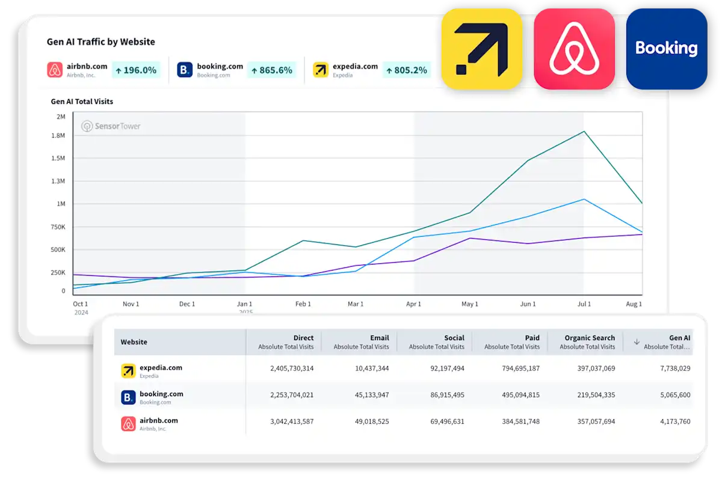Click Airbnb organic search value 357,057,694

[594, 421]
